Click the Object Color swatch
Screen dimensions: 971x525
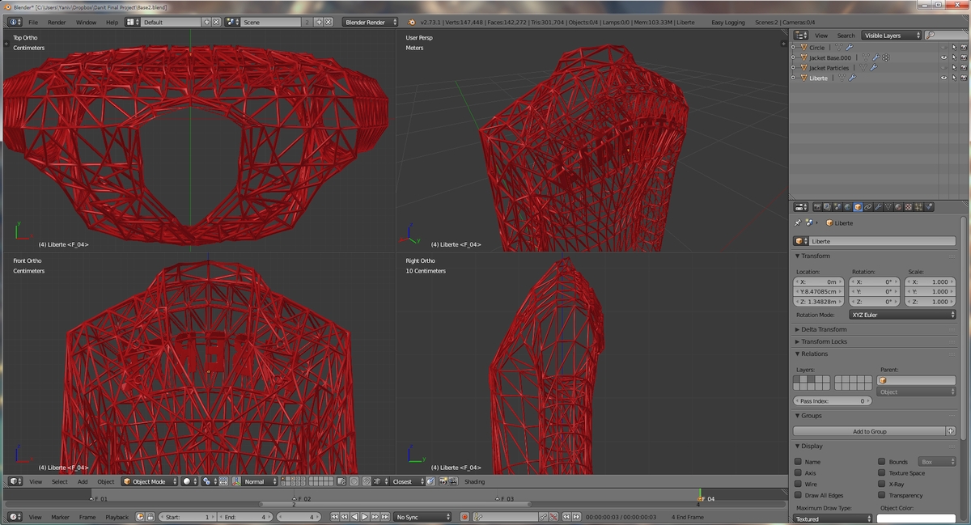[916, 519]
